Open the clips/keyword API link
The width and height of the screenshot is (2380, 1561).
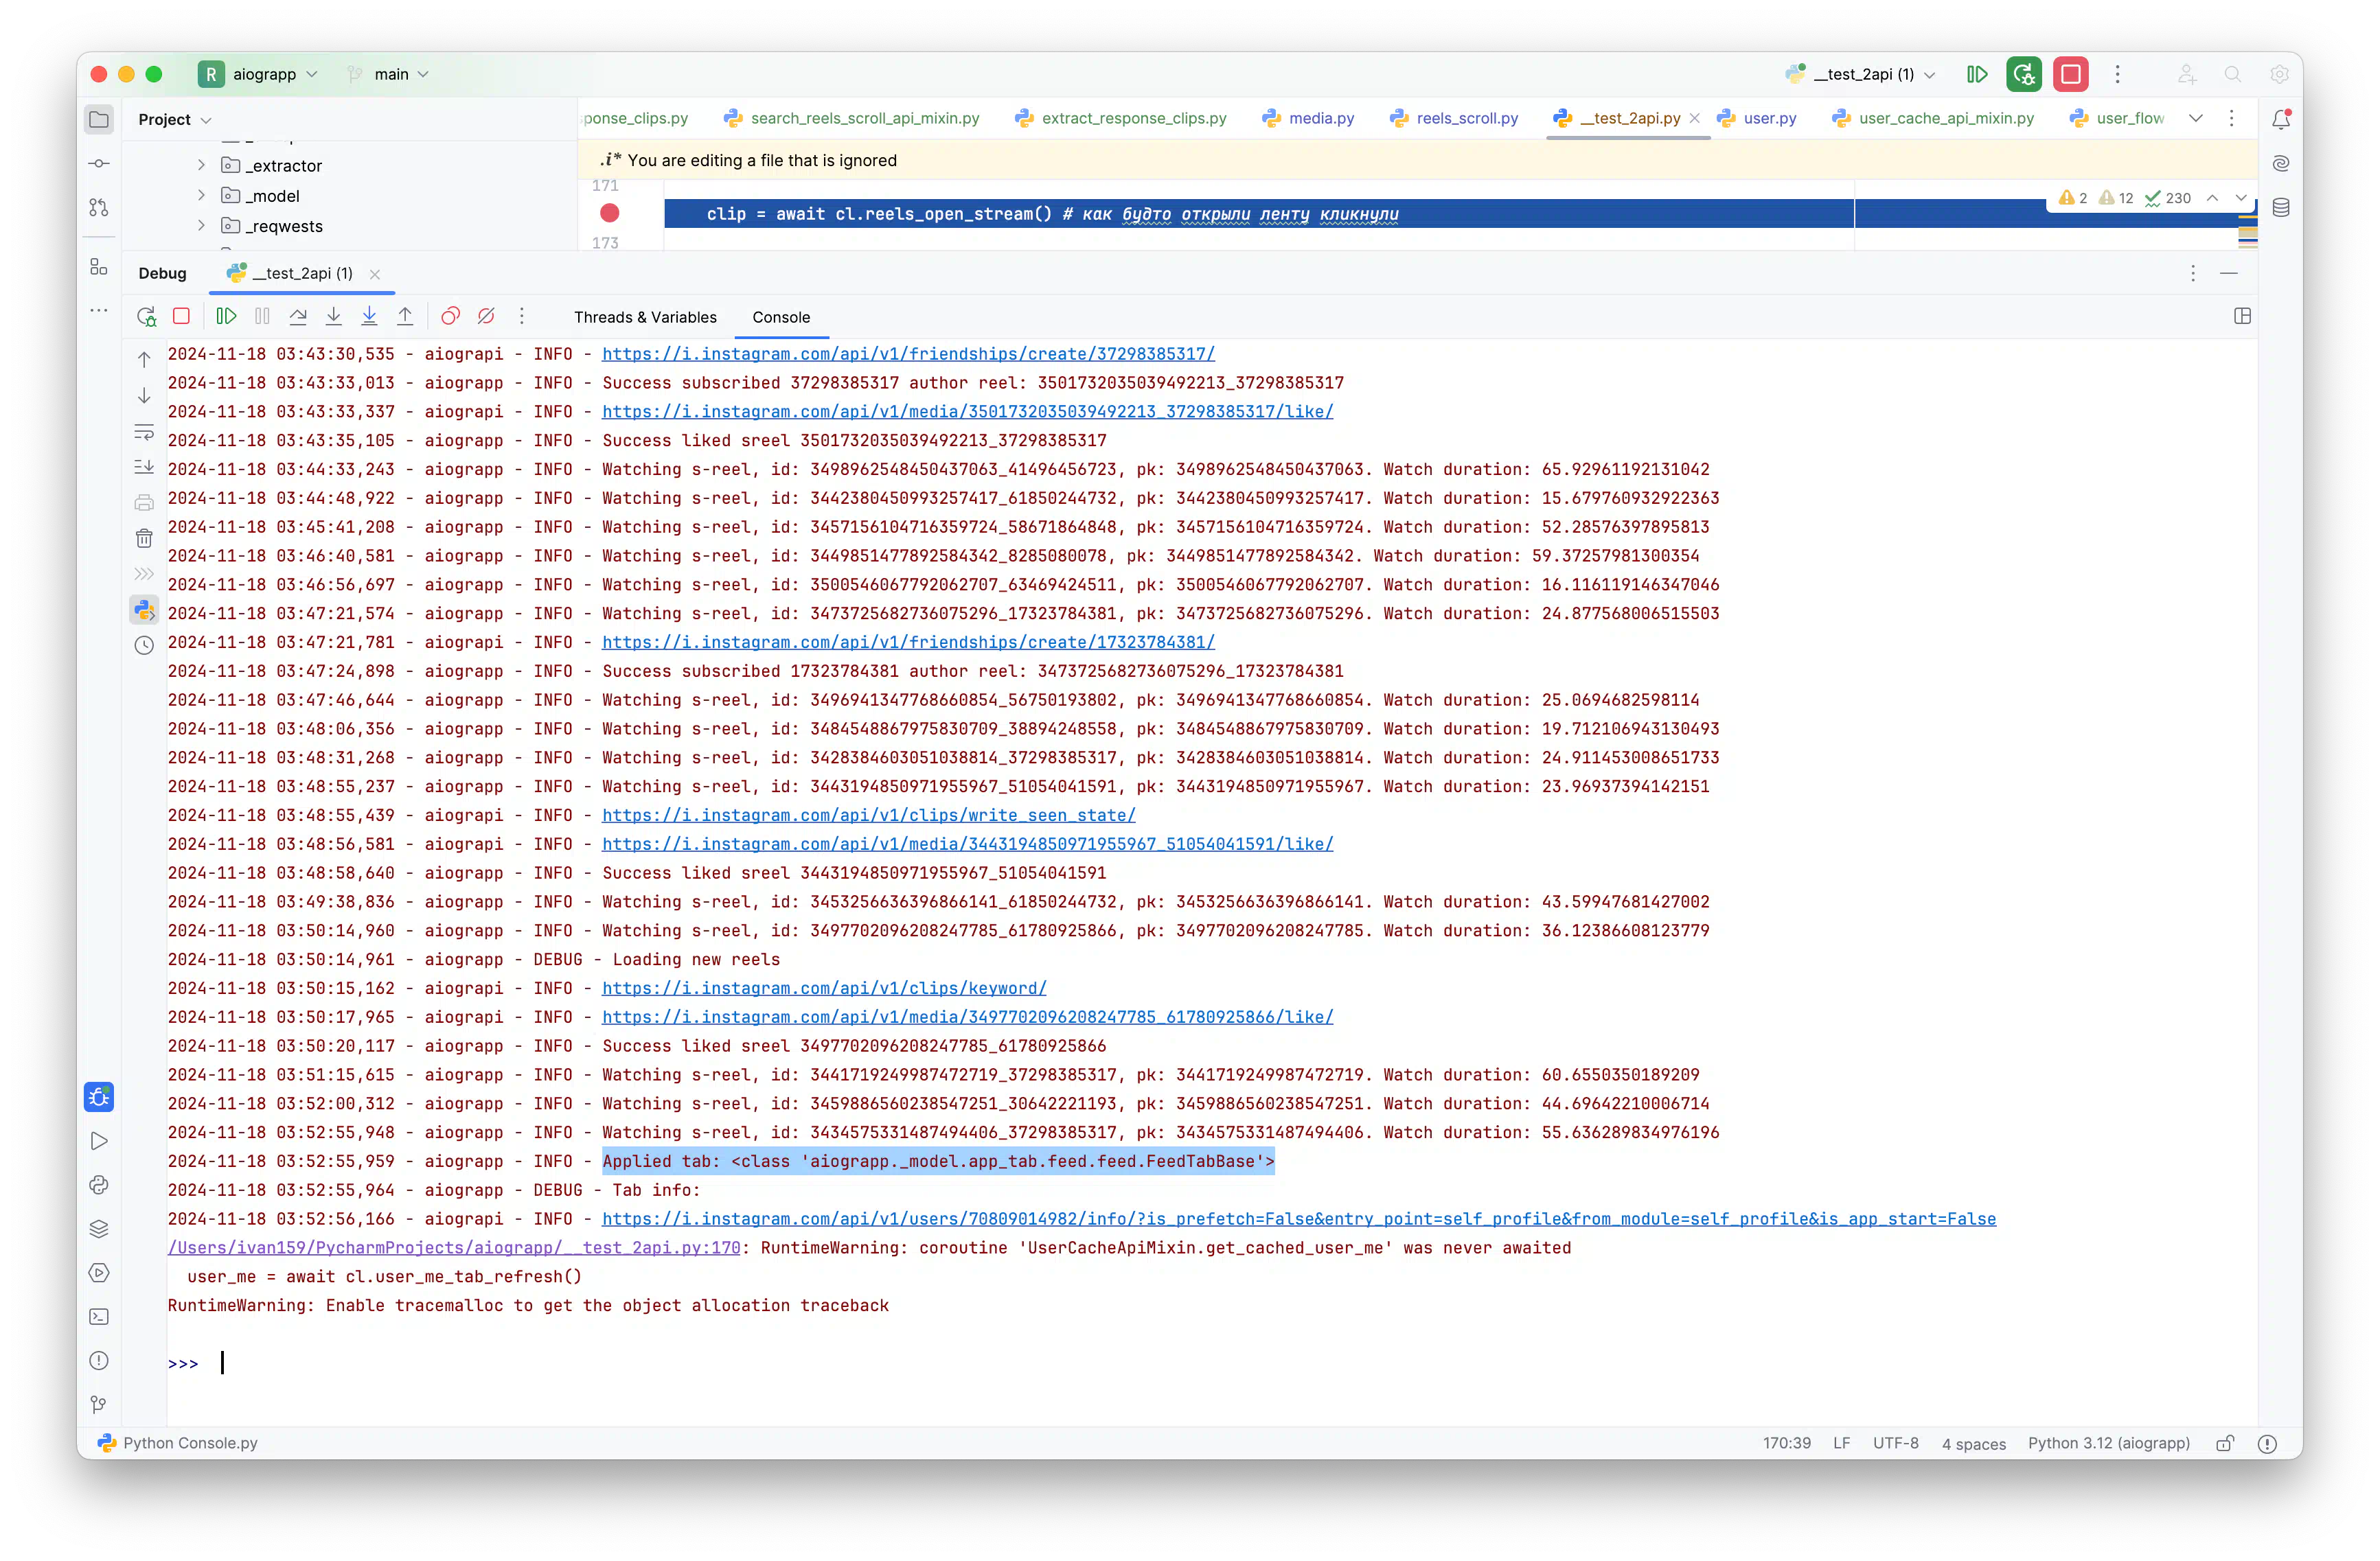coord(824,988)
